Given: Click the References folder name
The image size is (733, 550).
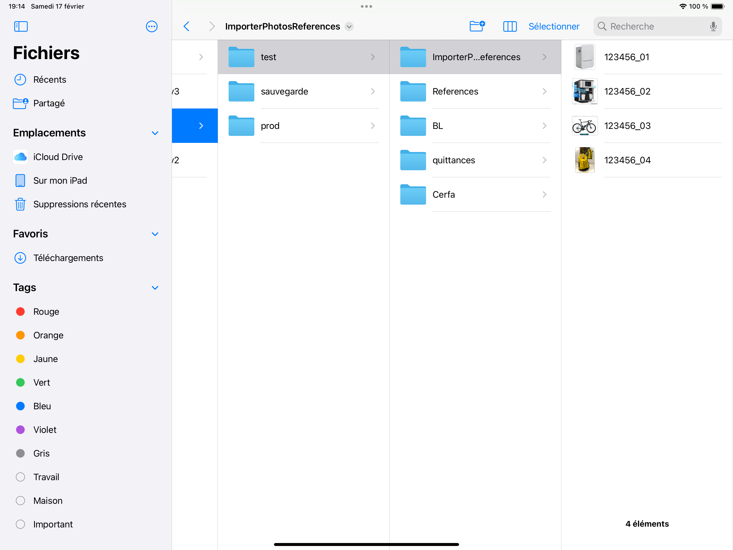Looking at the screenshot, I should tap(455, 91).
